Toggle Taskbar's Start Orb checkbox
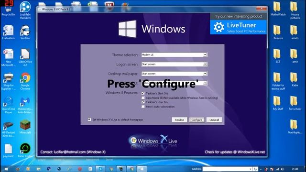Screen dimensions: 306x172 (x=143, y=93)
